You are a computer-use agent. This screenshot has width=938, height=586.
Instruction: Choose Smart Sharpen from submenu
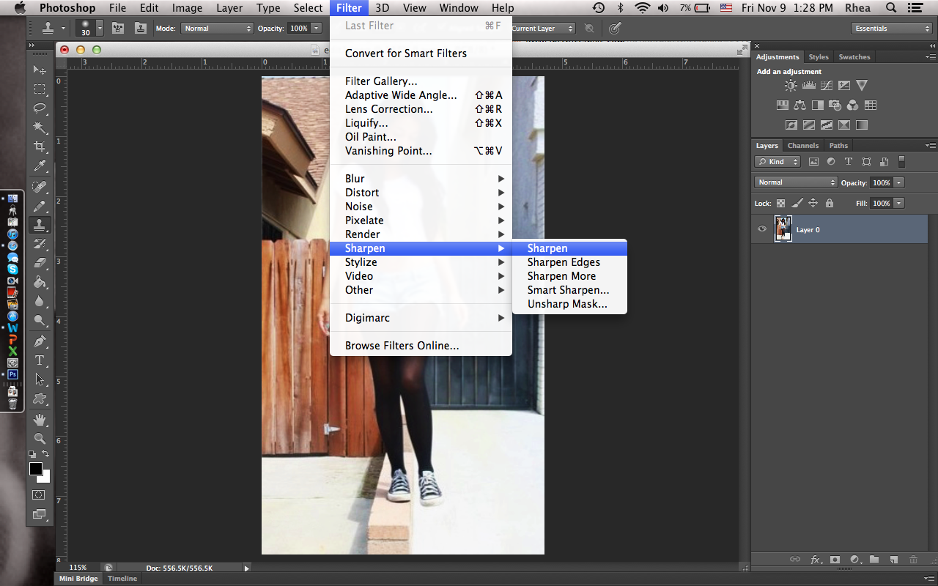(x=568, y=290)
